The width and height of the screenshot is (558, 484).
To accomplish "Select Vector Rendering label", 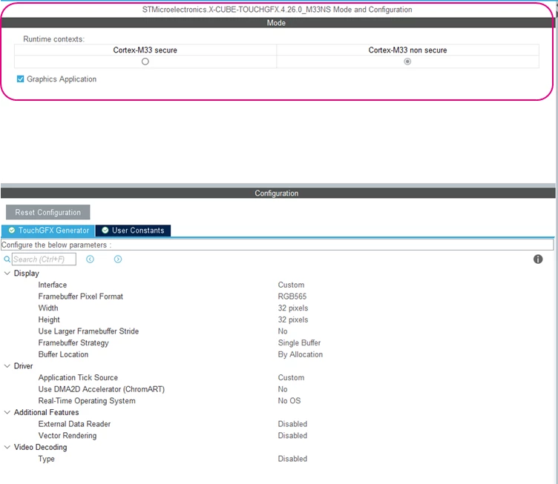I will click(68, 436).
